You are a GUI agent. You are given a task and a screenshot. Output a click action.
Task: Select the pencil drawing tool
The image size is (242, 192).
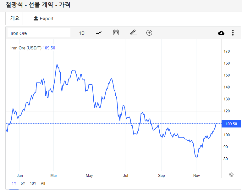coord(133,33)
